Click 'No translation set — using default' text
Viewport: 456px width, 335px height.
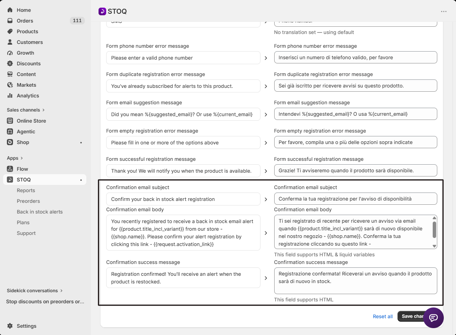[x=314, y=32]
